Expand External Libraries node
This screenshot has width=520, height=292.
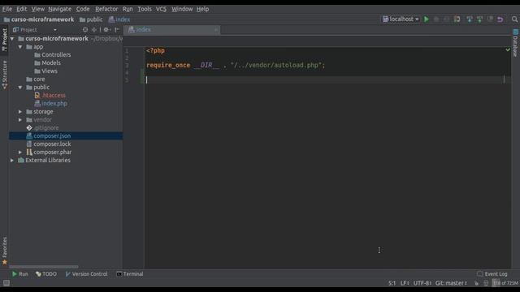pos(12,161)
